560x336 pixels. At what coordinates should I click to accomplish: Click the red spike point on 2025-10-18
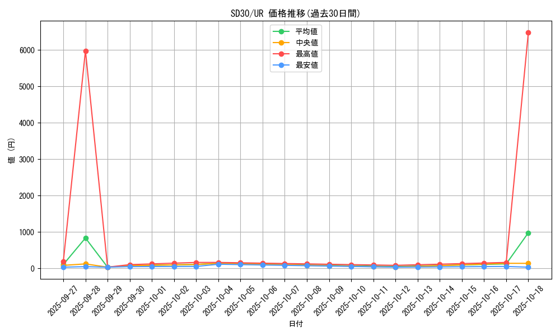point(528,33)
